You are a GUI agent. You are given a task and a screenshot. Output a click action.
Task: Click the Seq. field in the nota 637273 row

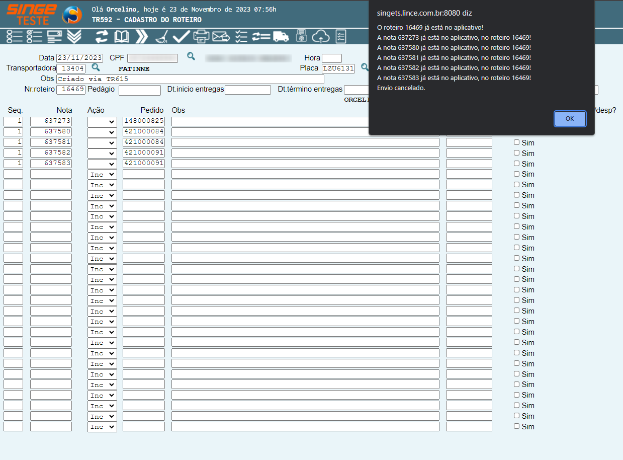click(14, 121)
